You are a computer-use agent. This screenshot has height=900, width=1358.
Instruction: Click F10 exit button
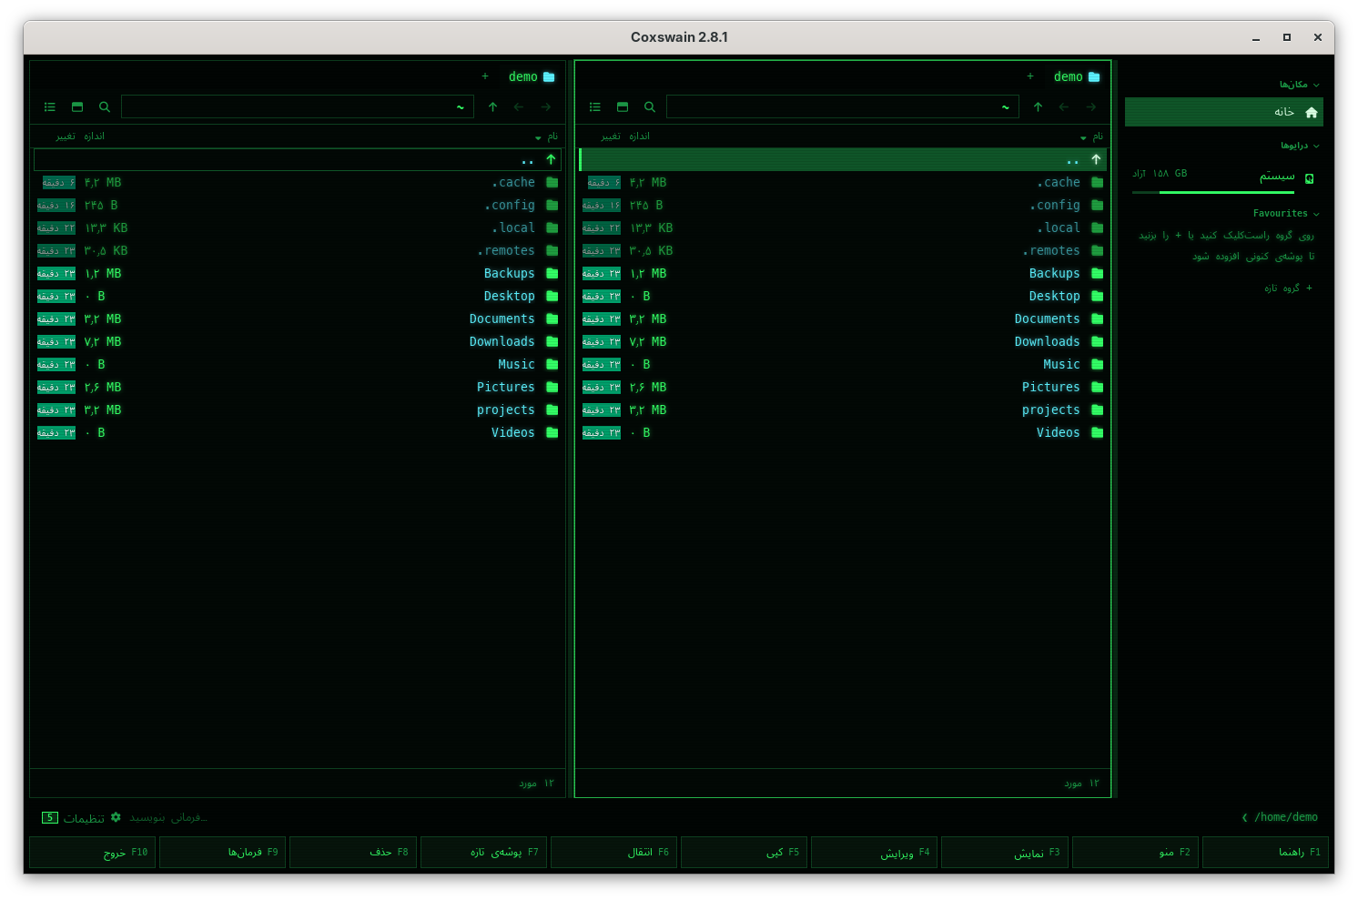coord(92,853)
